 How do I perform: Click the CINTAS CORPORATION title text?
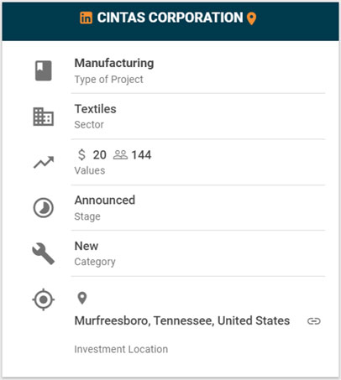tap(170, 18)
